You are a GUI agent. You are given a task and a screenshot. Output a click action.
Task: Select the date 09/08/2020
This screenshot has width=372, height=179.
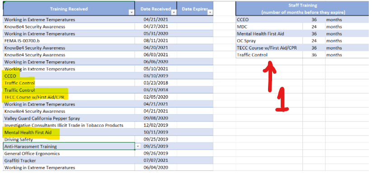[x=155, y=118]
